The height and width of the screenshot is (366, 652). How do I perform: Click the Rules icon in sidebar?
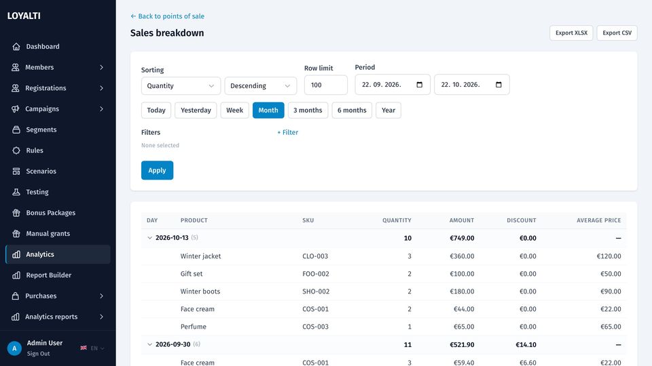point(16,150)
